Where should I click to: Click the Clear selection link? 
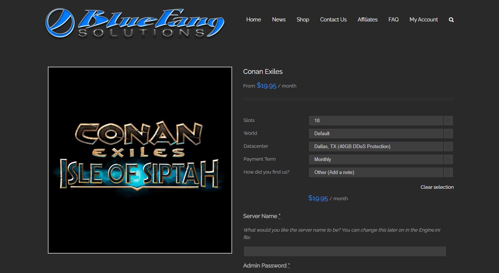coord(437,187)
